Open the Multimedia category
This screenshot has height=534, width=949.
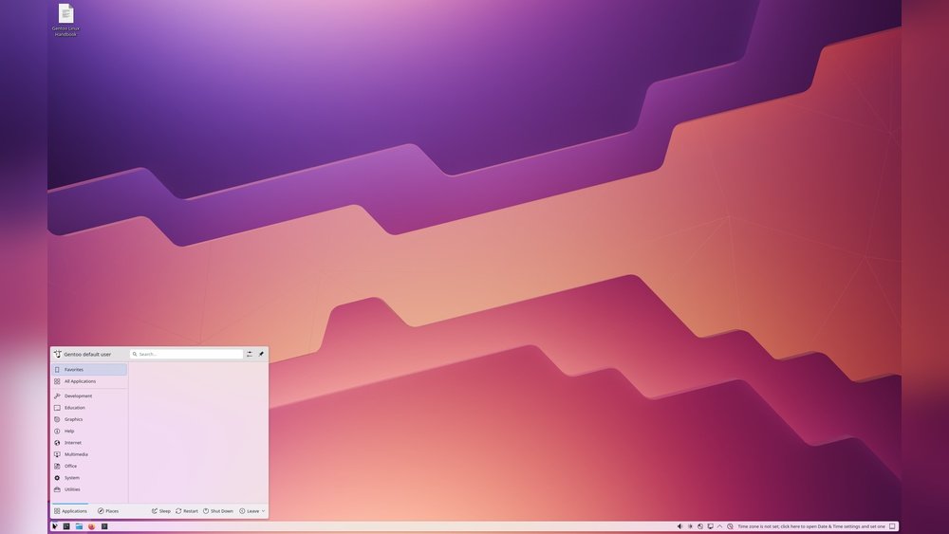click(x=89, y=454)
